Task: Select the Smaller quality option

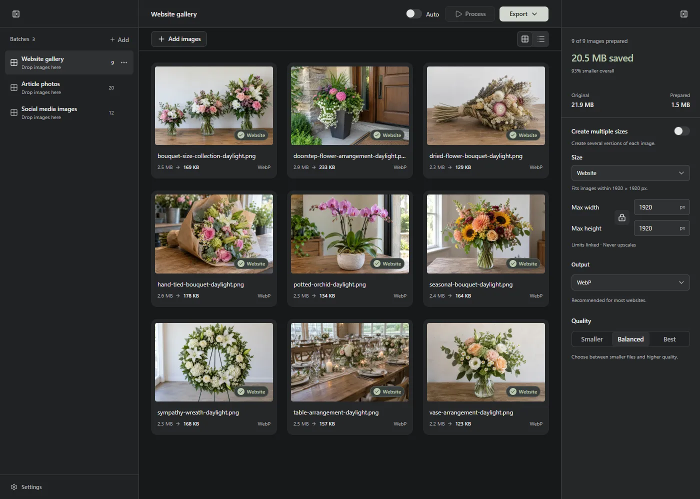Action: click(591, 339)
